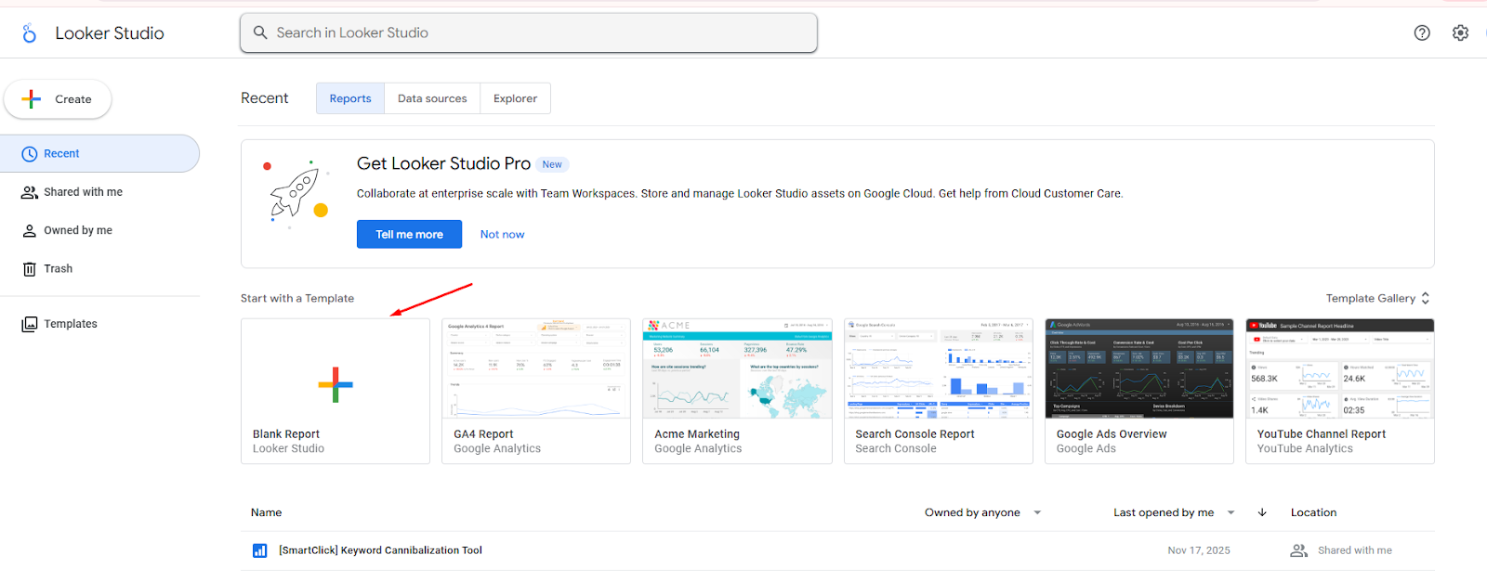Screen dimensions: 1487x581
Task: Open the help question mark icon
Action: click(1422, 32)
